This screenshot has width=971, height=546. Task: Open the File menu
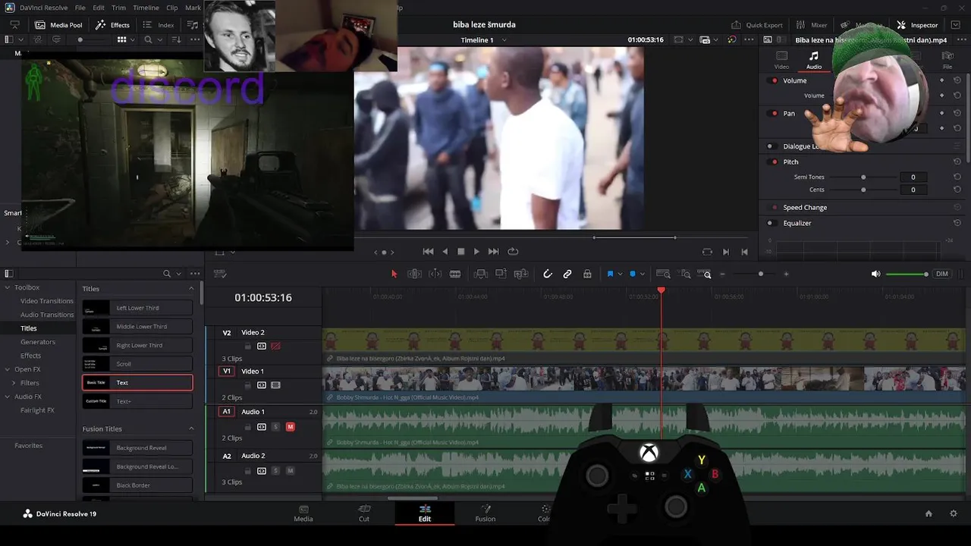pyautogui.click(x=80, y=8)
